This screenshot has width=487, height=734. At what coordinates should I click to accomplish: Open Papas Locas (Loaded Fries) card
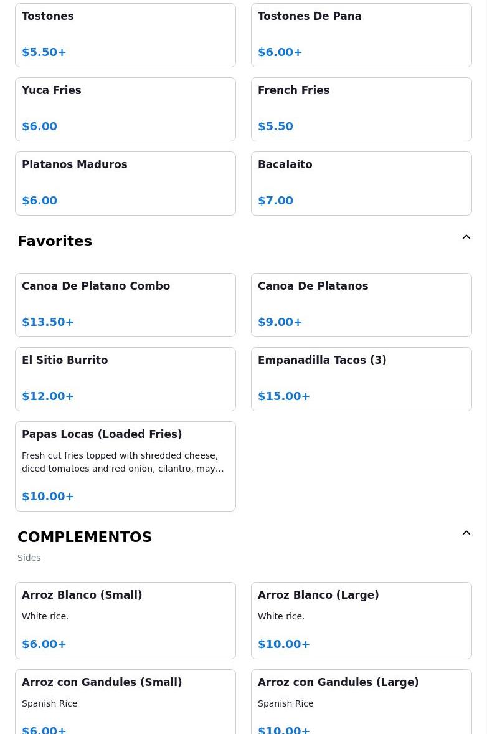125,466
